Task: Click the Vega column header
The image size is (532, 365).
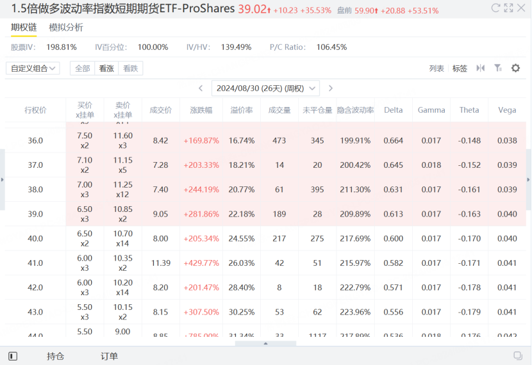Action: [x=507, y=110]
